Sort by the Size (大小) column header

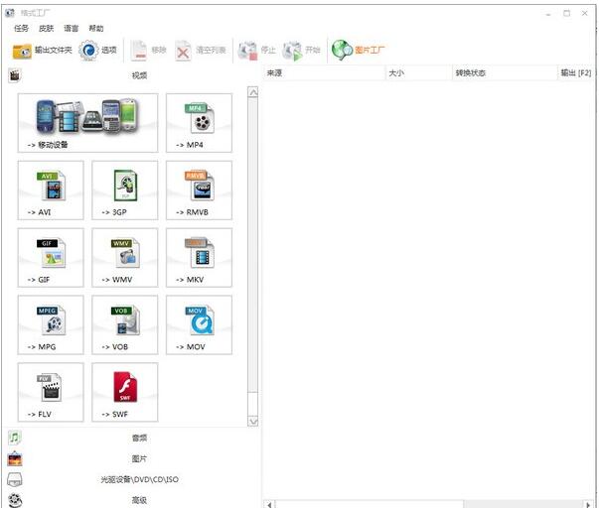[x=418, y=72]
